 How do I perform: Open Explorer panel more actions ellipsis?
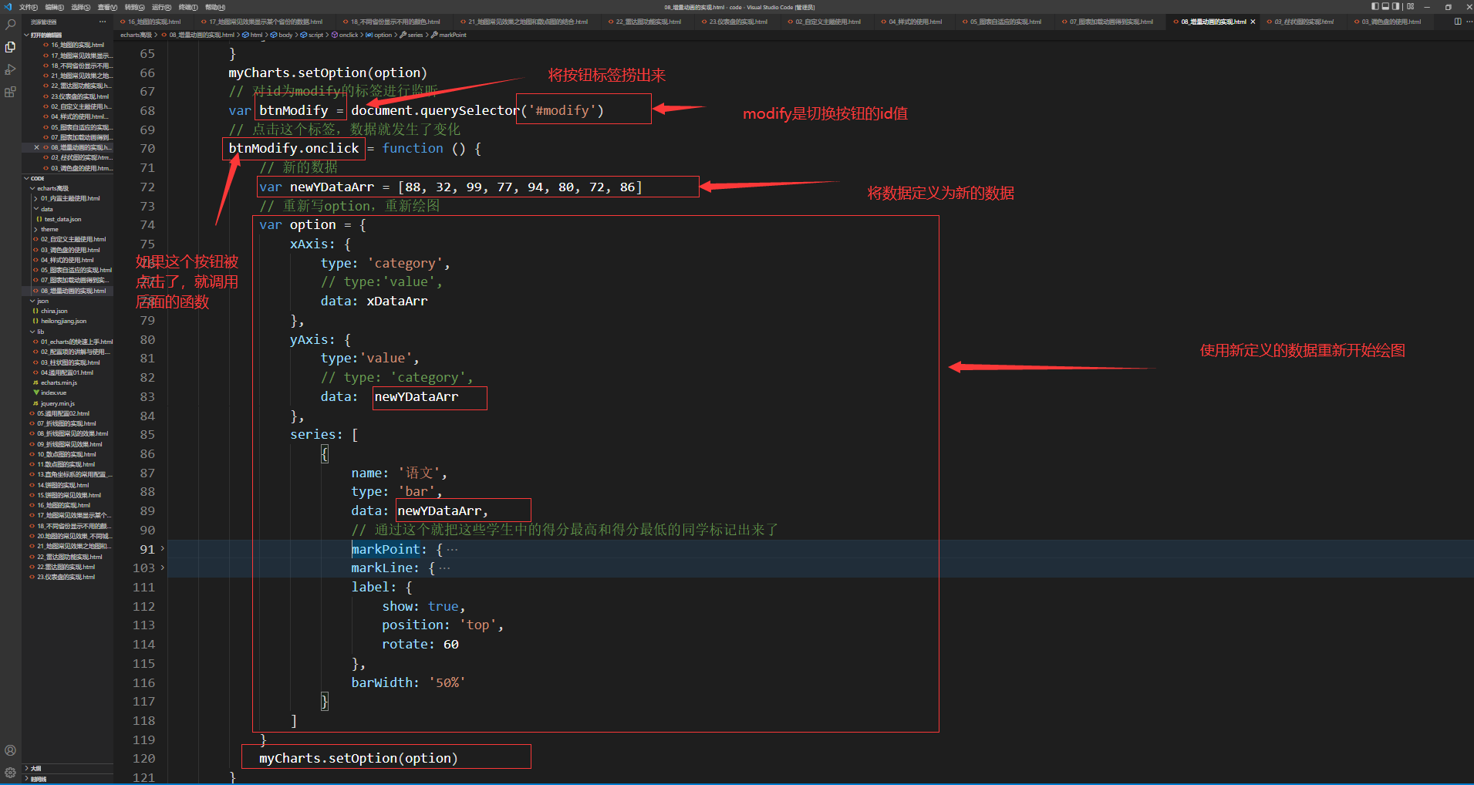pos(103,22)
